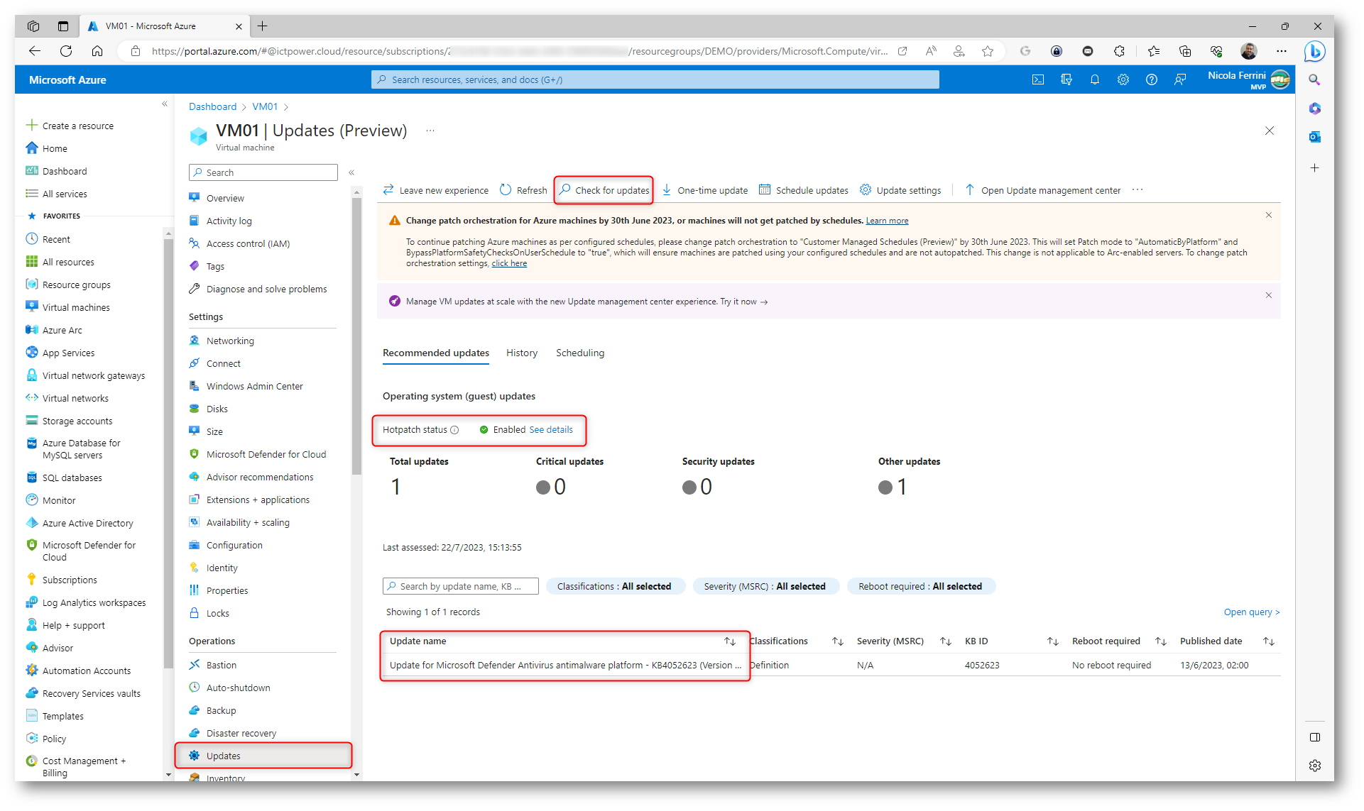Click the Try it now link in the promo banner

tap(743, 302)
